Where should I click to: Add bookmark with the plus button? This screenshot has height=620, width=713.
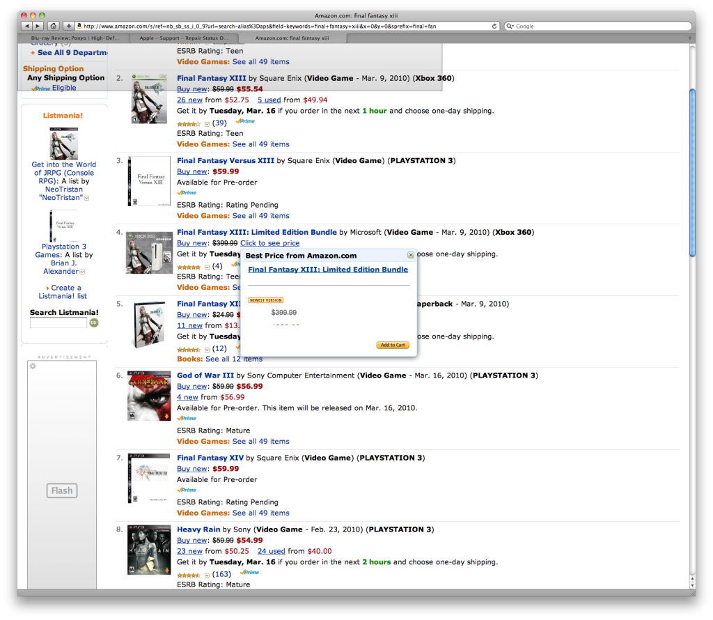click(69, 26)
